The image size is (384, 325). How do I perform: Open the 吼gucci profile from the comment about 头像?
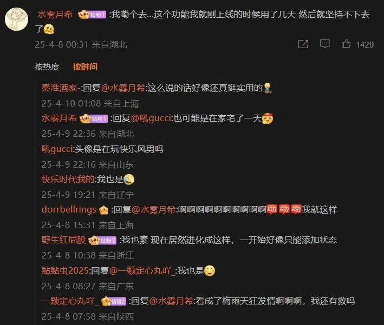(57, 149)
